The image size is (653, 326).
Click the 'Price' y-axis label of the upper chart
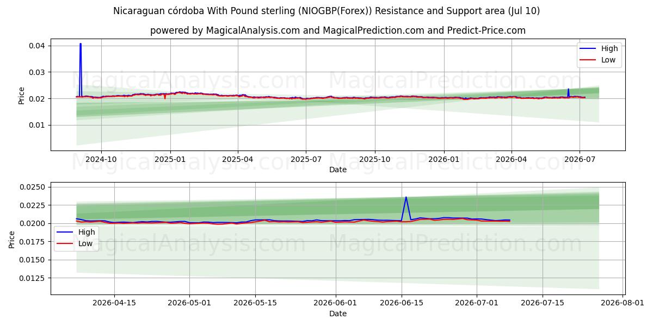[x=22, y=95]
